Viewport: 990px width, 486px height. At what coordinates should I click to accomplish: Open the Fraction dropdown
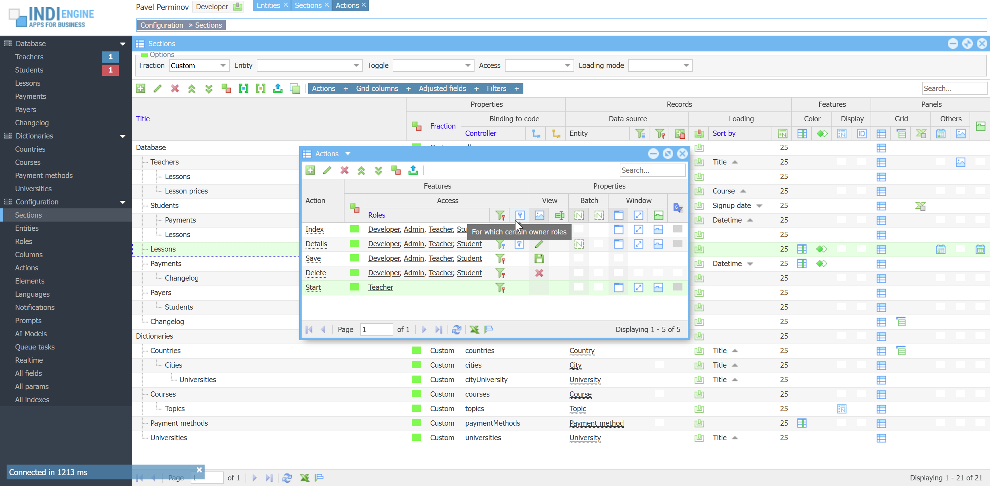[x=222, y=65]
